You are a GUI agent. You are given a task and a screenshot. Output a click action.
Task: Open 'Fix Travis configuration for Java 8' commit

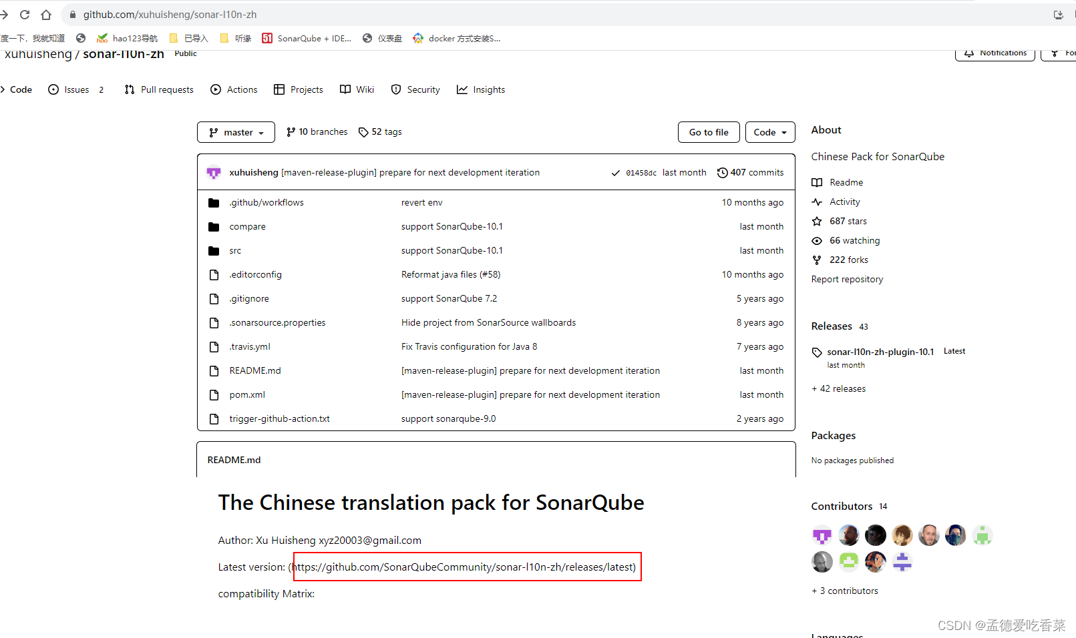(x=469, y=346)
